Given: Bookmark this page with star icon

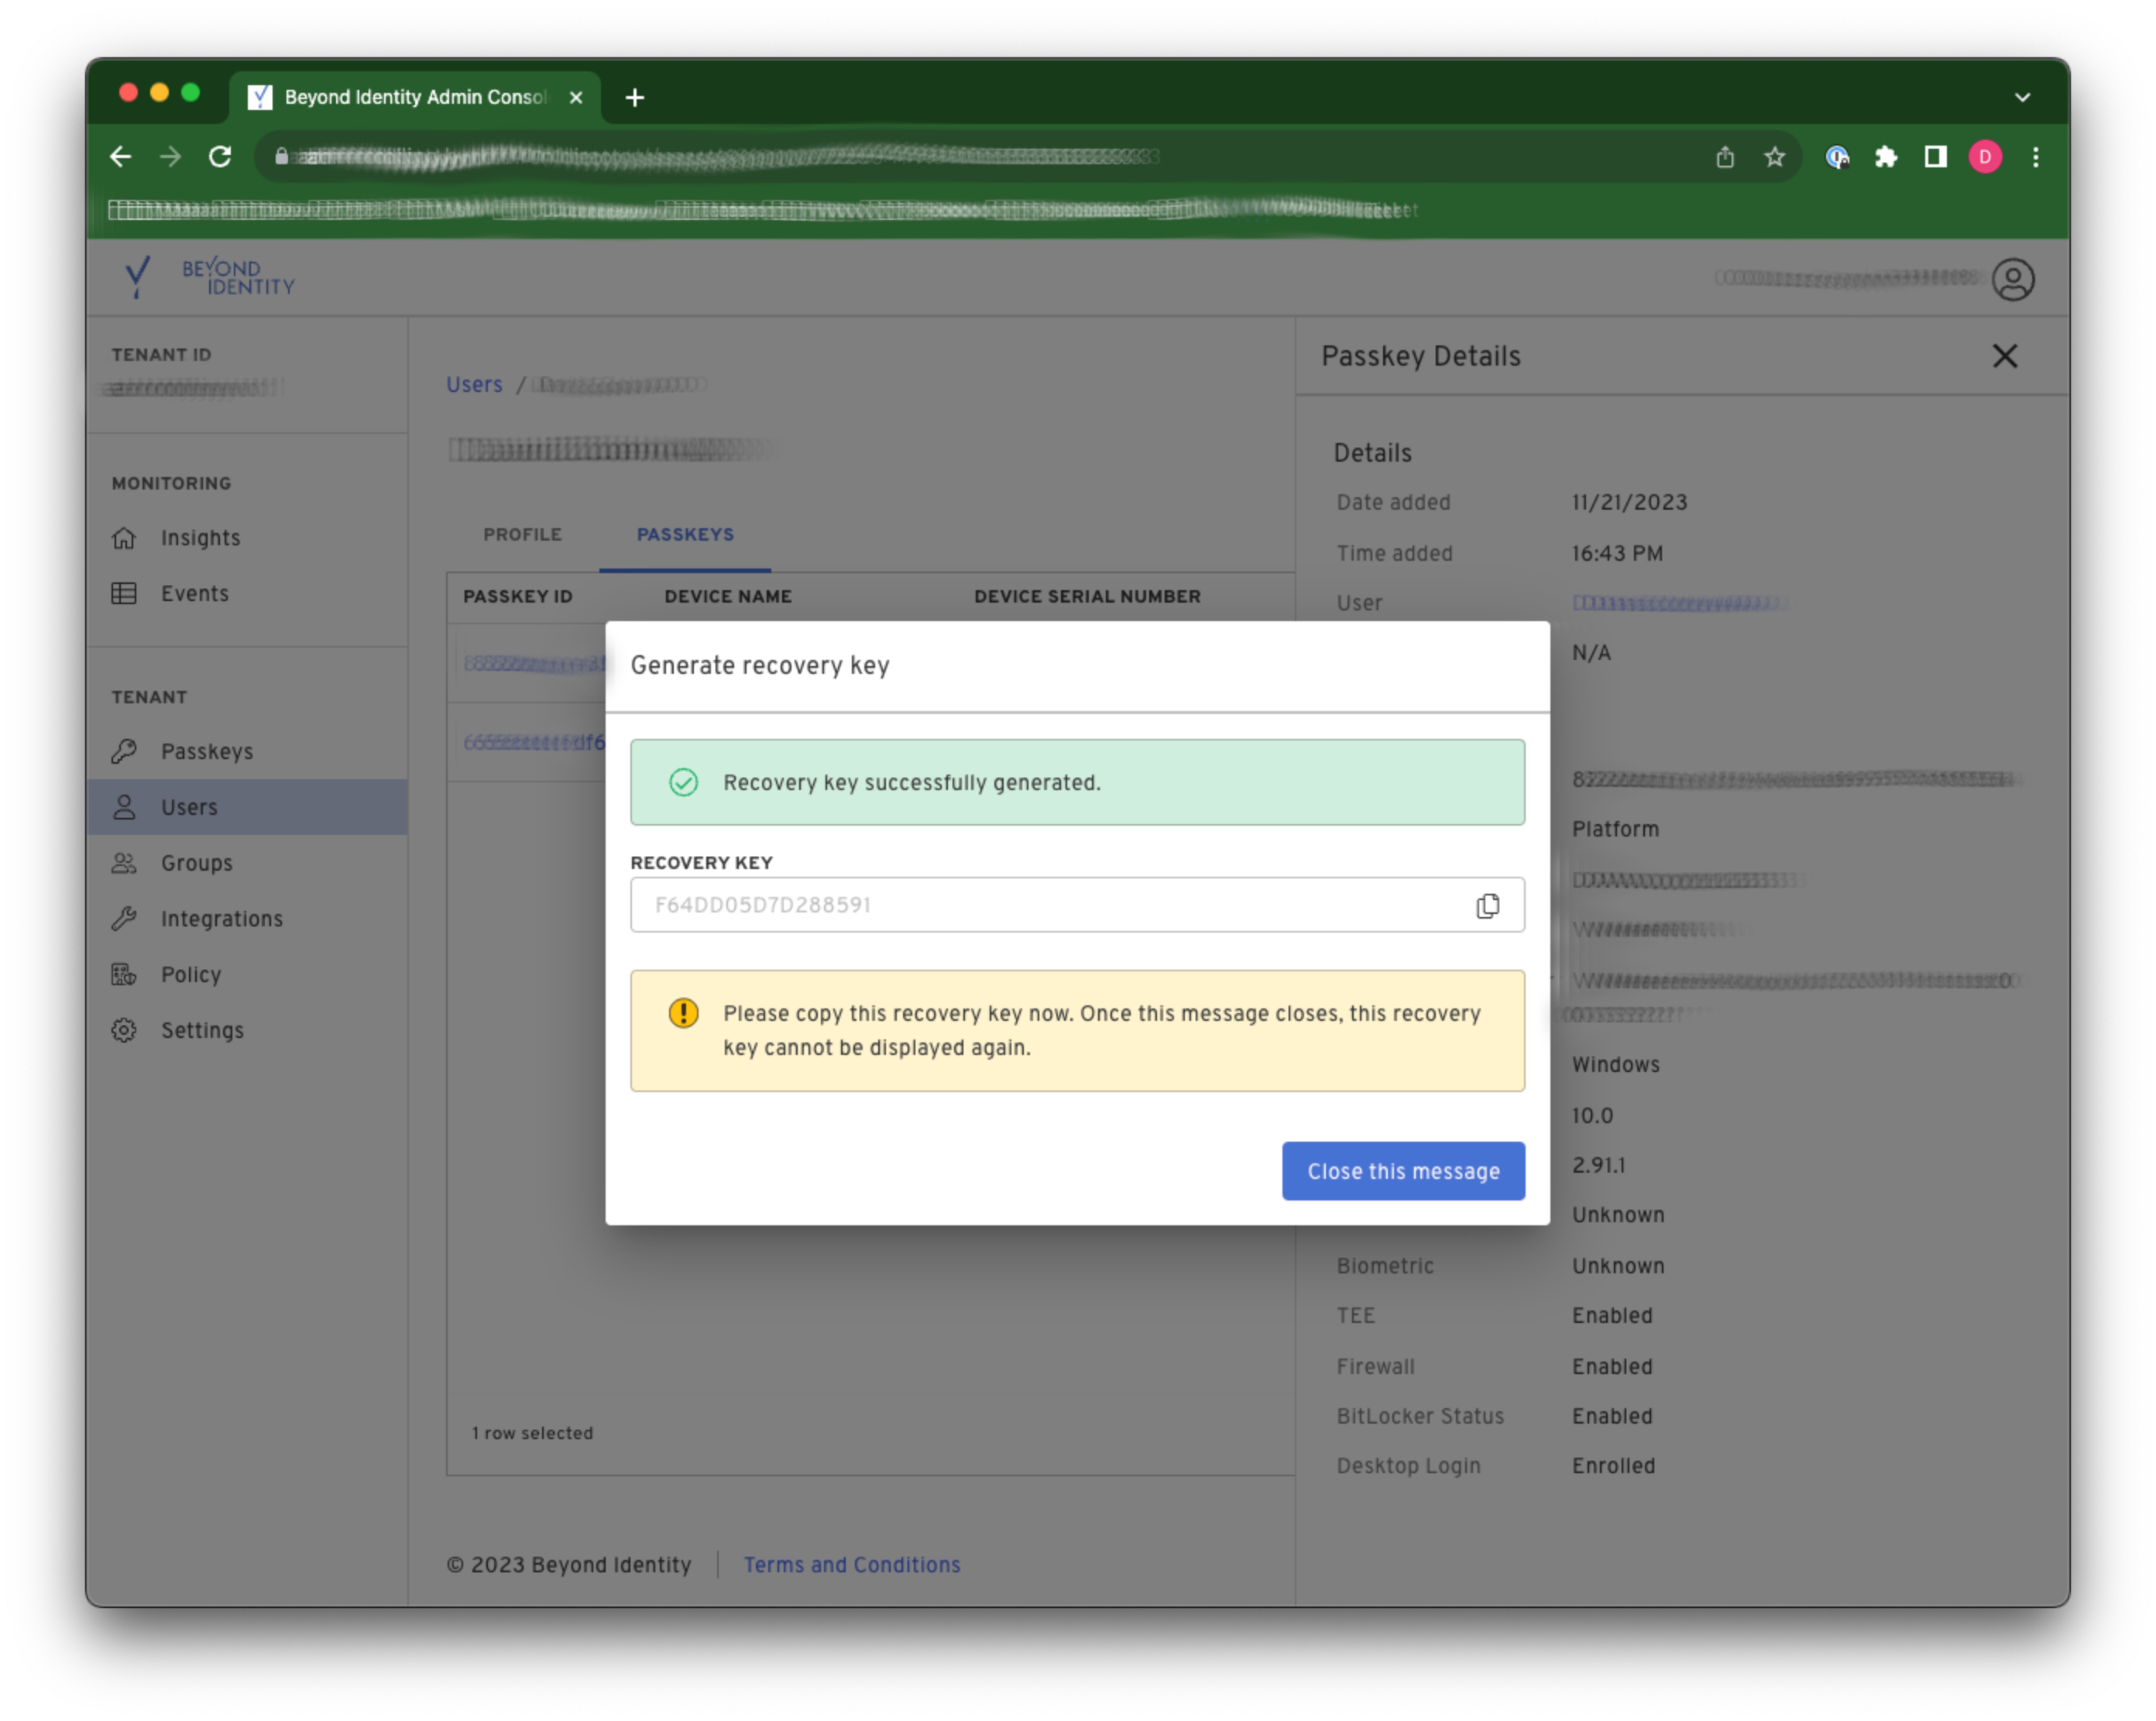Looking at the screenshot, I should (1774, 157).
